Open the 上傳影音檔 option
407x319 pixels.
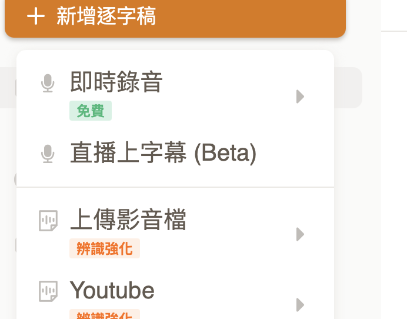point(128,220)
